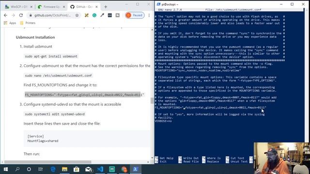Switch to Chrome in the taskbar
The width and height of the screenshot is (310, 174).
pyautogui.click(x=124, y=169)
